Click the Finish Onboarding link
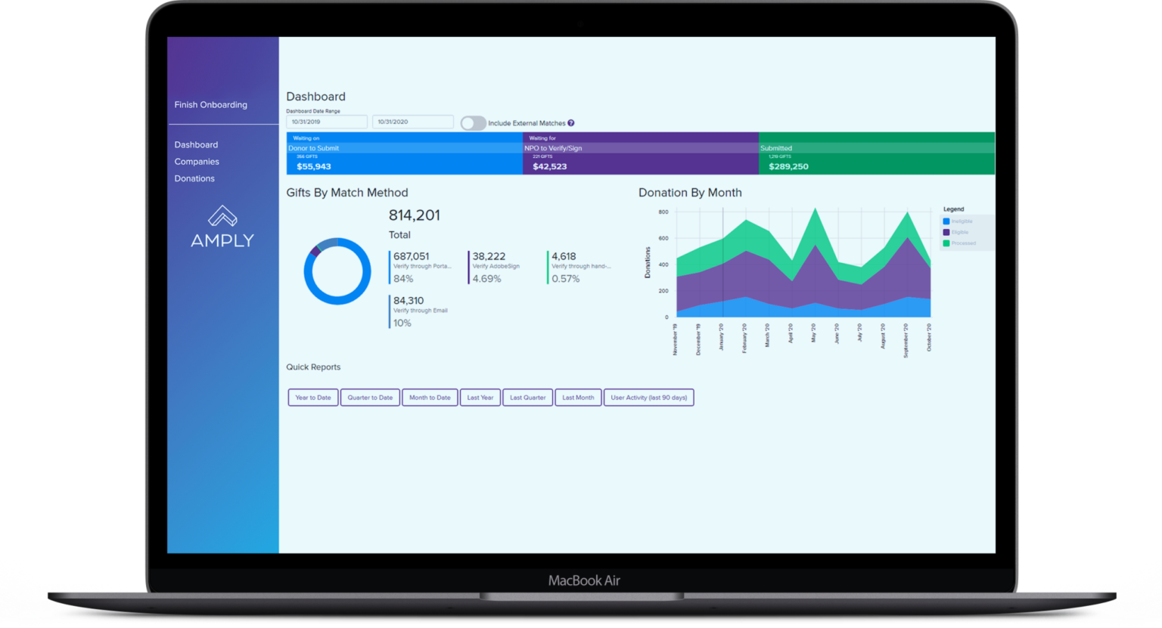Viewport: 1162px width, 628px height. coord(210,105)
